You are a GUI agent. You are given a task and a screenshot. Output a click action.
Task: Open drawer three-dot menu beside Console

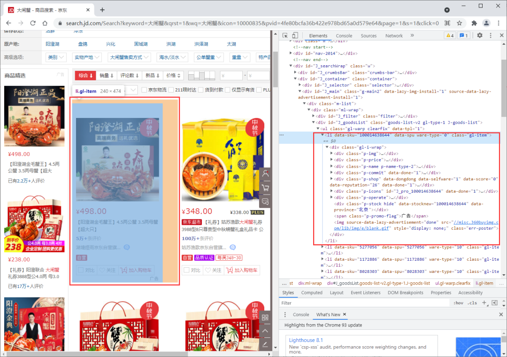(x=285, y=314)
